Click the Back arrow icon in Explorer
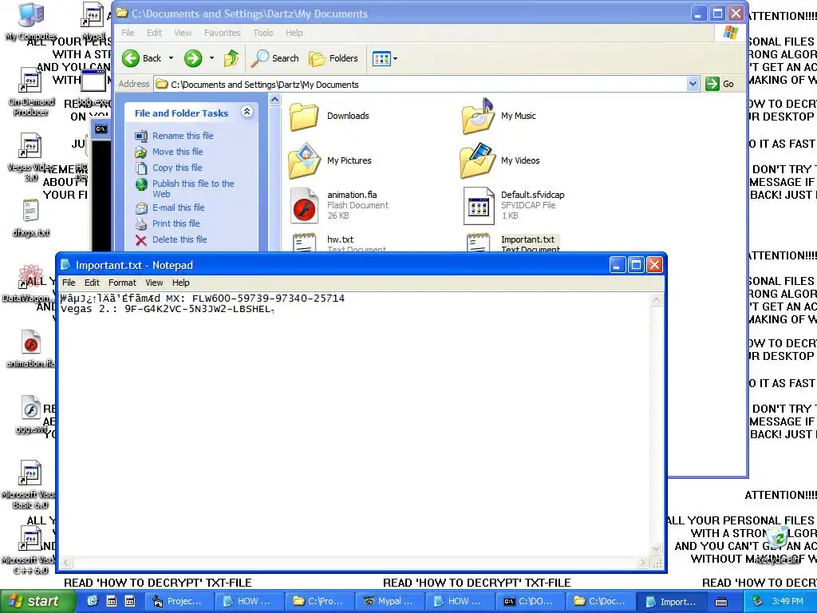817x613 pixels. click(x=131, y=58)
